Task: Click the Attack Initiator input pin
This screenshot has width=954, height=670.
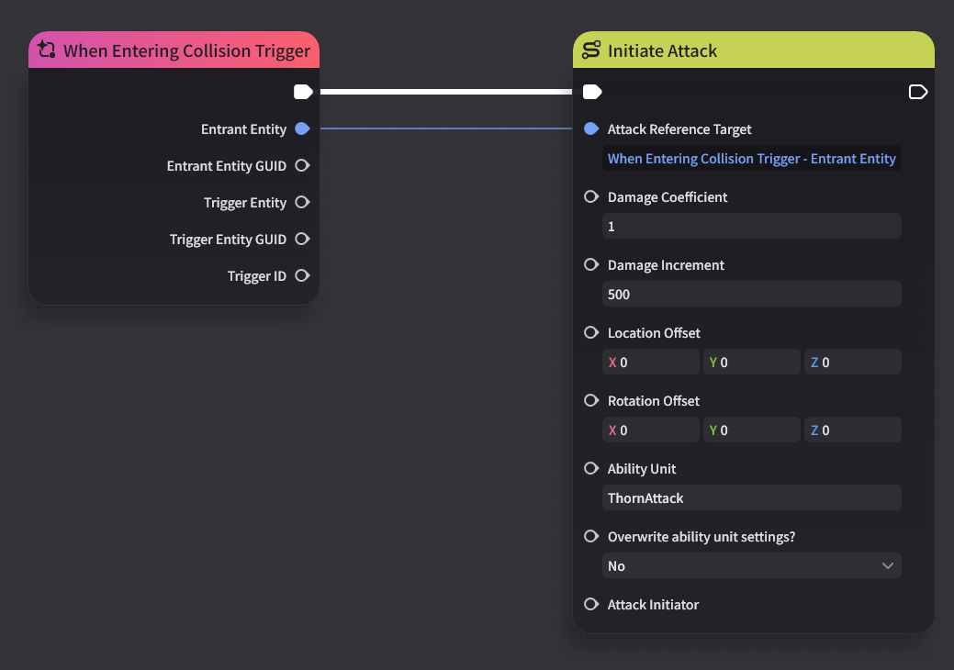Action: [x=590, y=604]
